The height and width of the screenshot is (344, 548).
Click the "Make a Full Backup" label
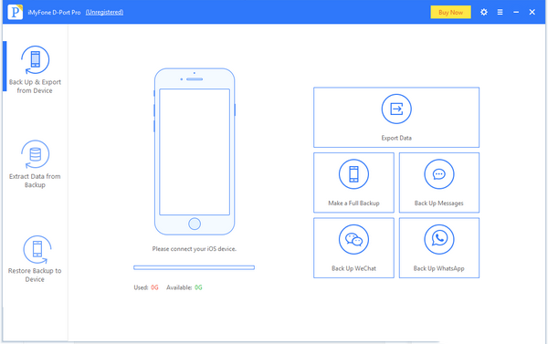coord(353,203)
